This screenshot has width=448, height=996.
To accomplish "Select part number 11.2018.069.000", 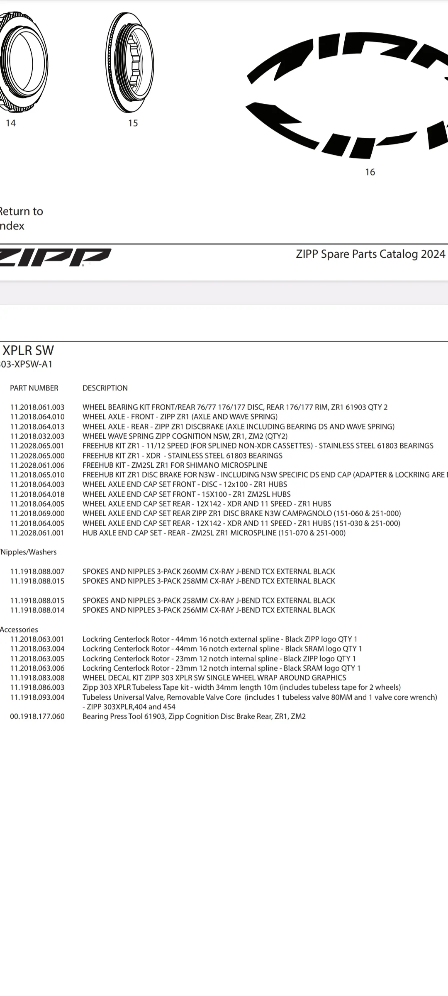I will pyautogui.click(x=37, y=513).
